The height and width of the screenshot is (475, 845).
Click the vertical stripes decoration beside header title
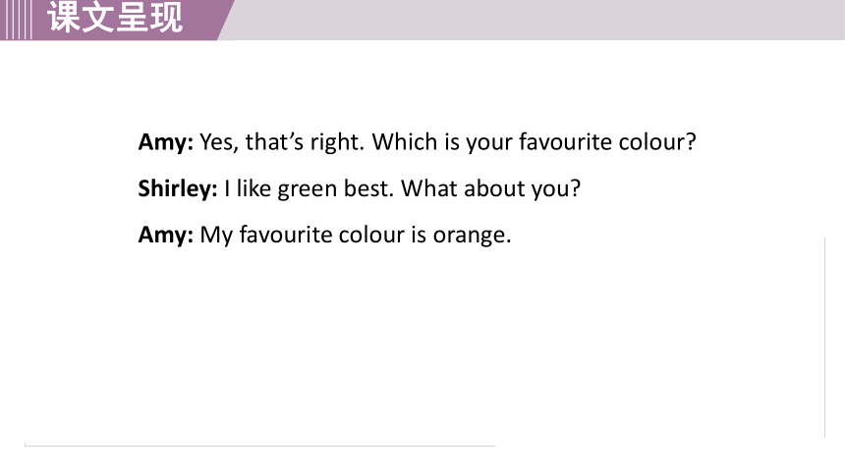point(16,20)
